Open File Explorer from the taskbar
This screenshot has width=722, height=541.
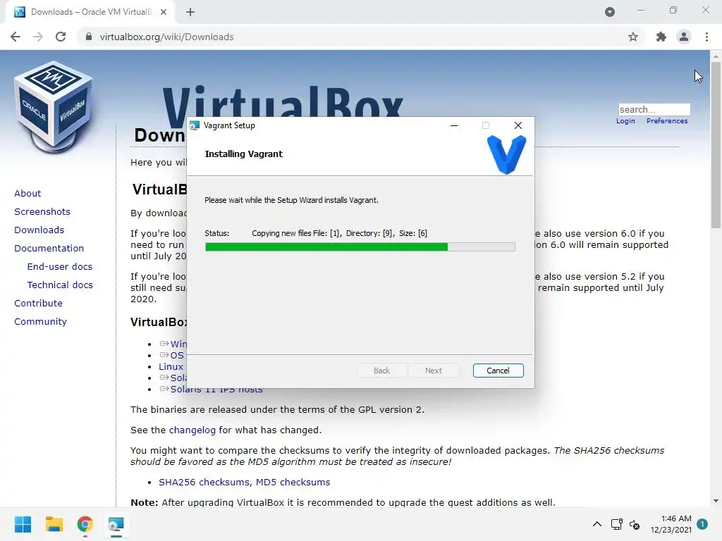(x=54, y=524)
